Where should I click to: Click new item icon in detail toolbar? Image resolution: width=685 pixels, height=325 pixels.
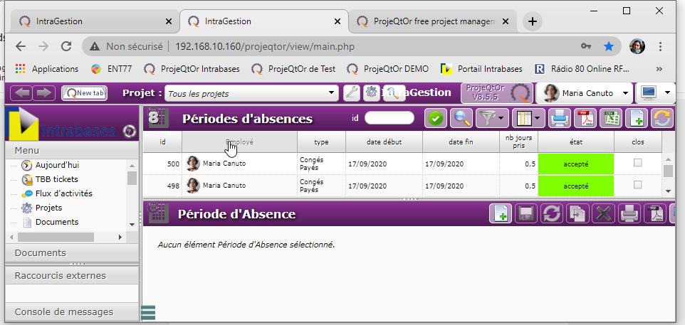tap(501, 214)
